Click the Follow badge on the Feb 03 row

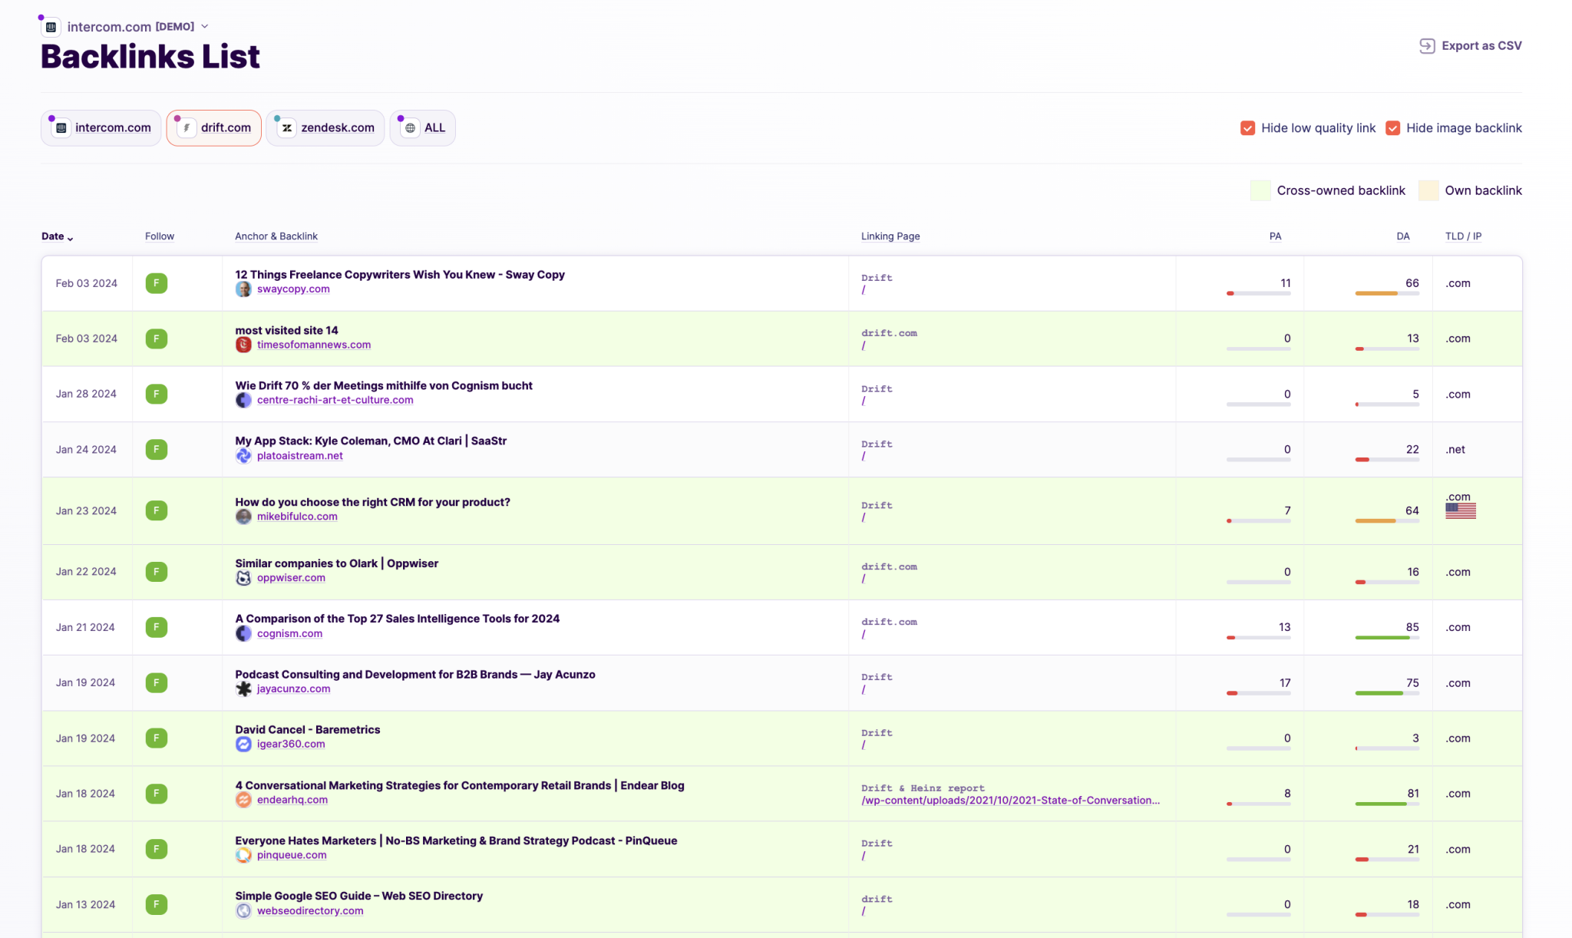tap(156, 282)
